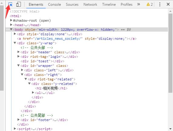Expand the ul element node
The width and height of the screenshot is (173, 131).
(33, 92)
